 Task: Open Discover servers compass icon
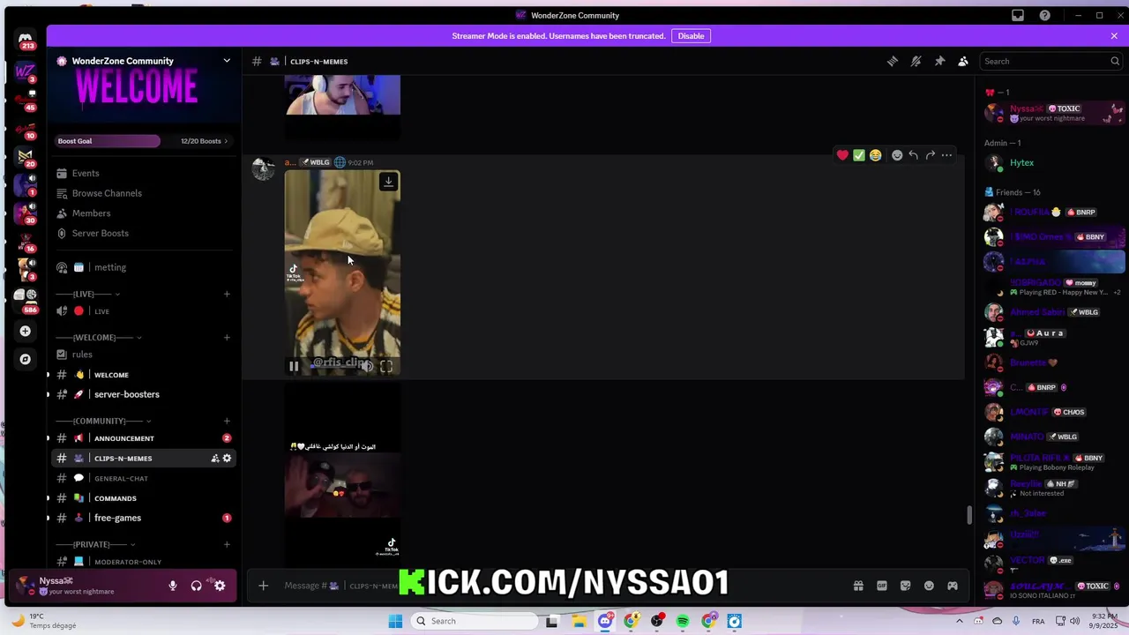[25, 359]
